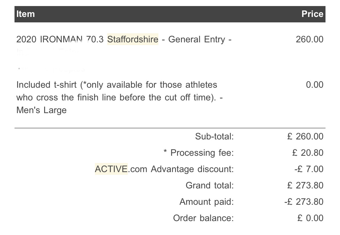Click the £ 260.00 sub-total amount

[x=305, y=136]
